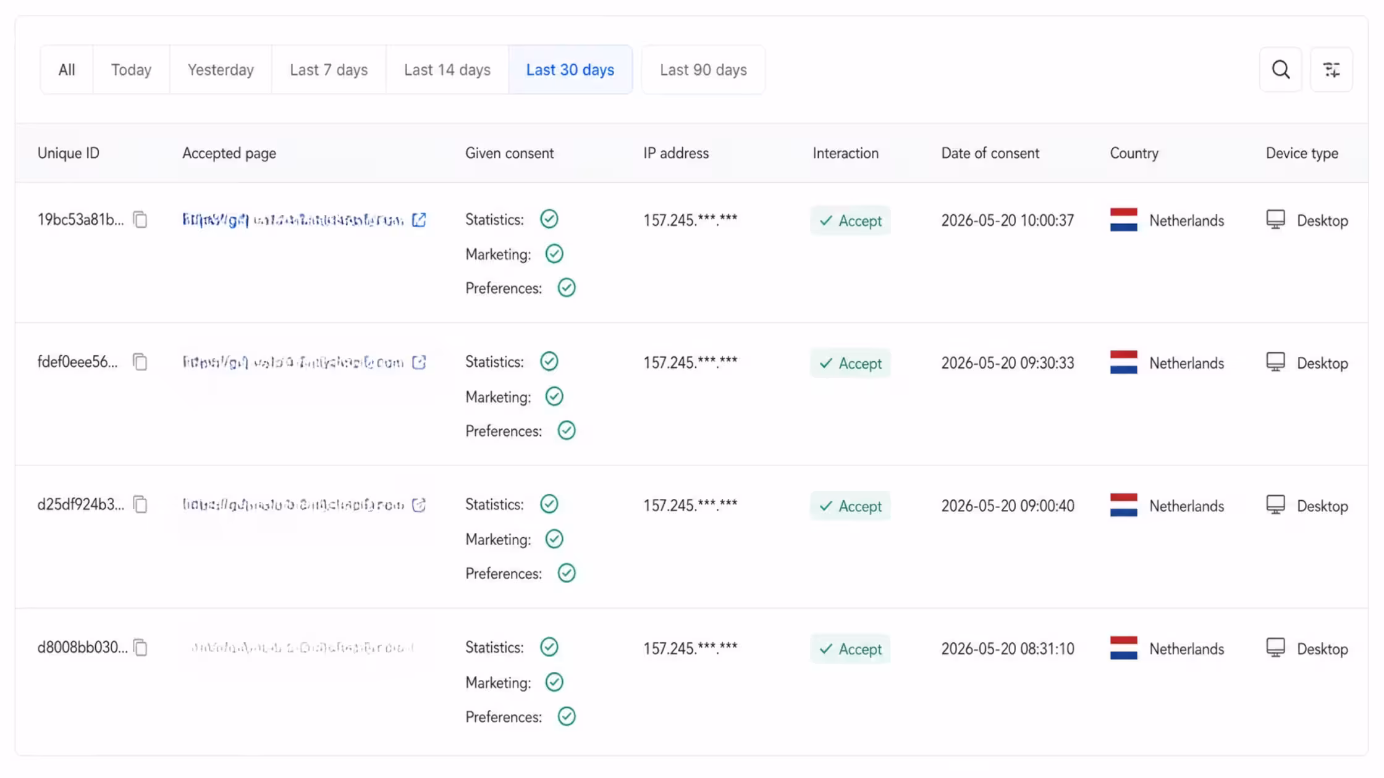Image resolution: width=1384 pixels, height=778 pixels.
Task: Show consents from Last 90 days
Action: pyautogui.click(x=703, y=70)
